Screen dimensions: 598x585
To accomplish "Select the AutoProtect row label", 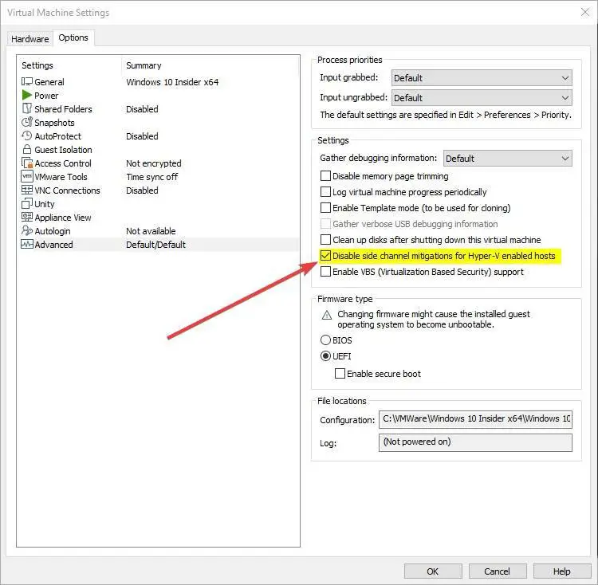I will 58,136.
